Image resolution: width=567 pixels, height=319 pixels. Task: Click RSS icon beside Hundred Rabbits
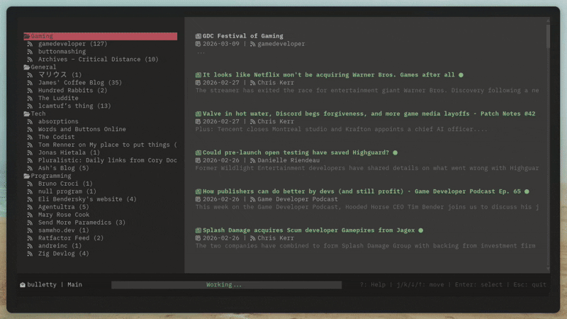(x=30, y=91)
